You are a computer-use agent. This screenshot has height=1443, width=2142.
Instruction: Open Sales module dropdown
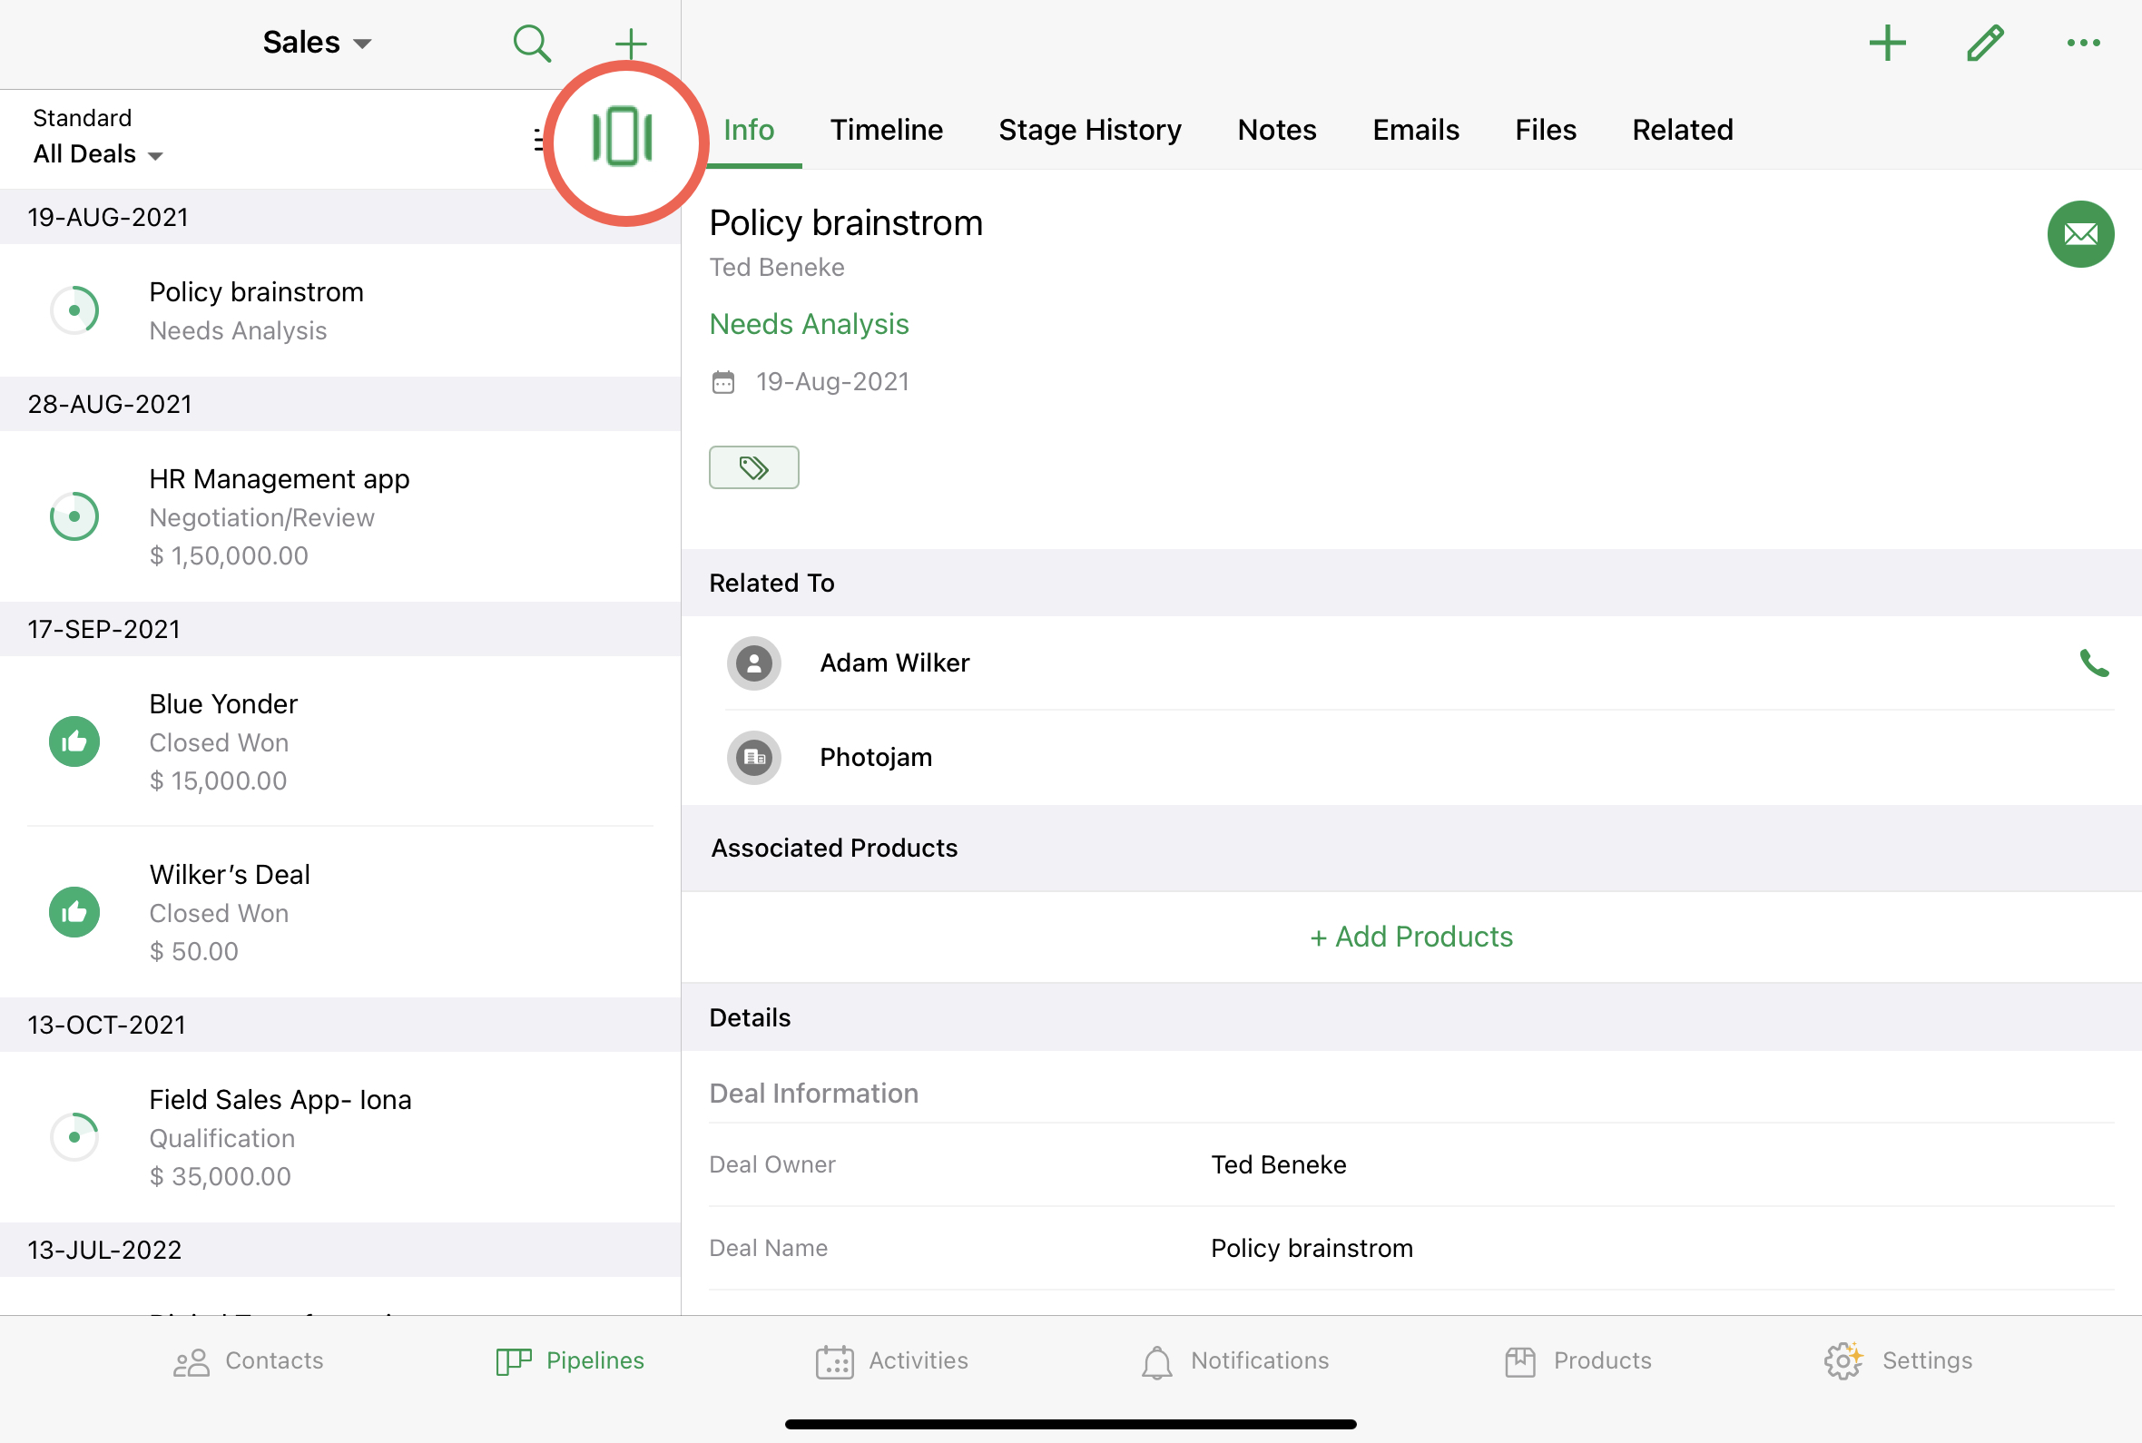tap(317, 44)
